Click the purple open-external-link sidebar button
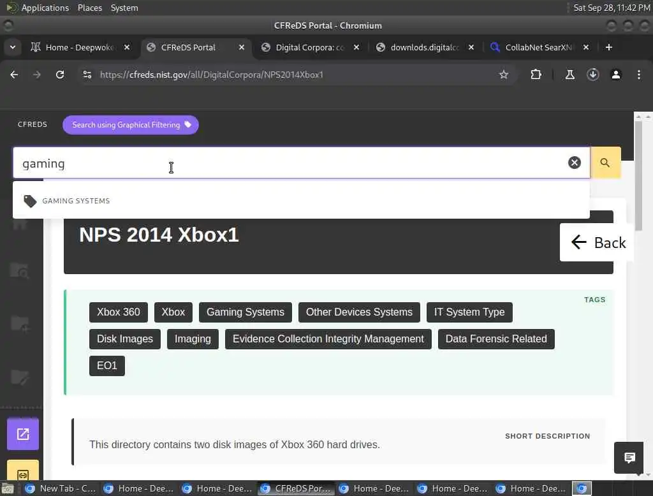653x496 pixels. coord(23,434)
